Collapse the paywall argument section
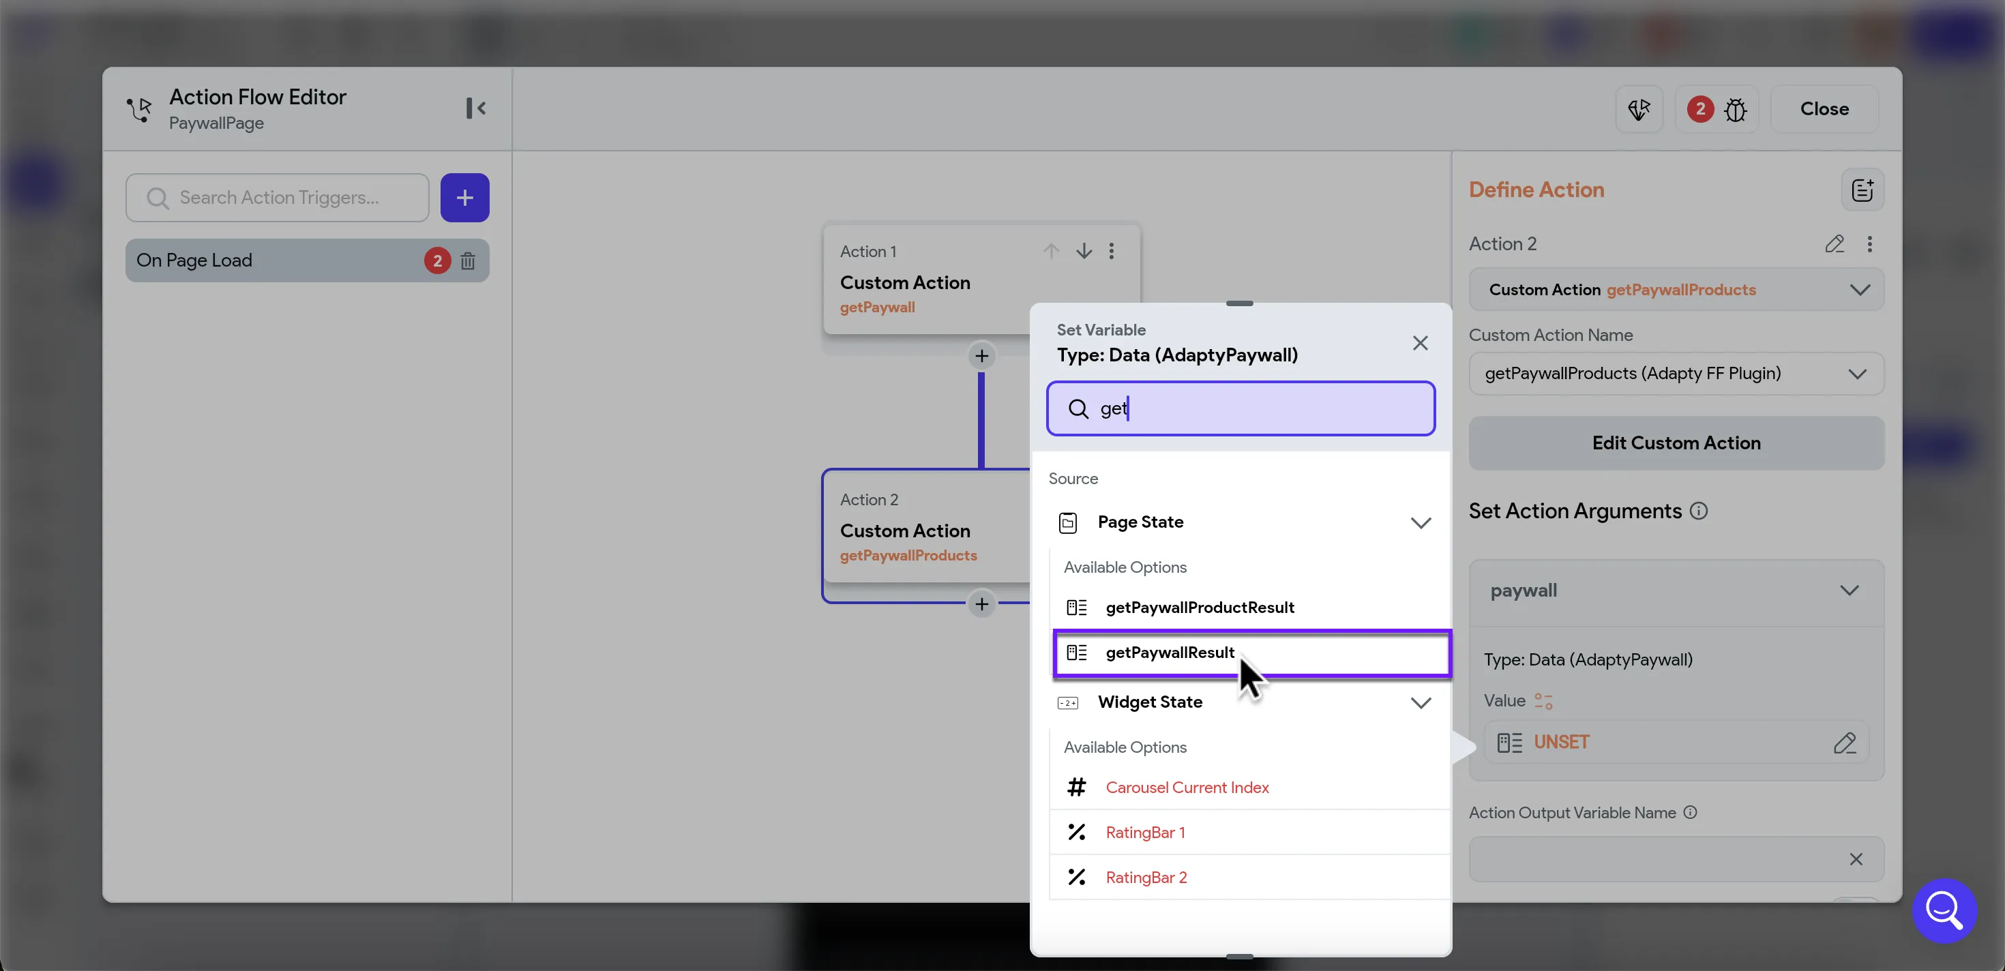 click(x=1849, y=591)
